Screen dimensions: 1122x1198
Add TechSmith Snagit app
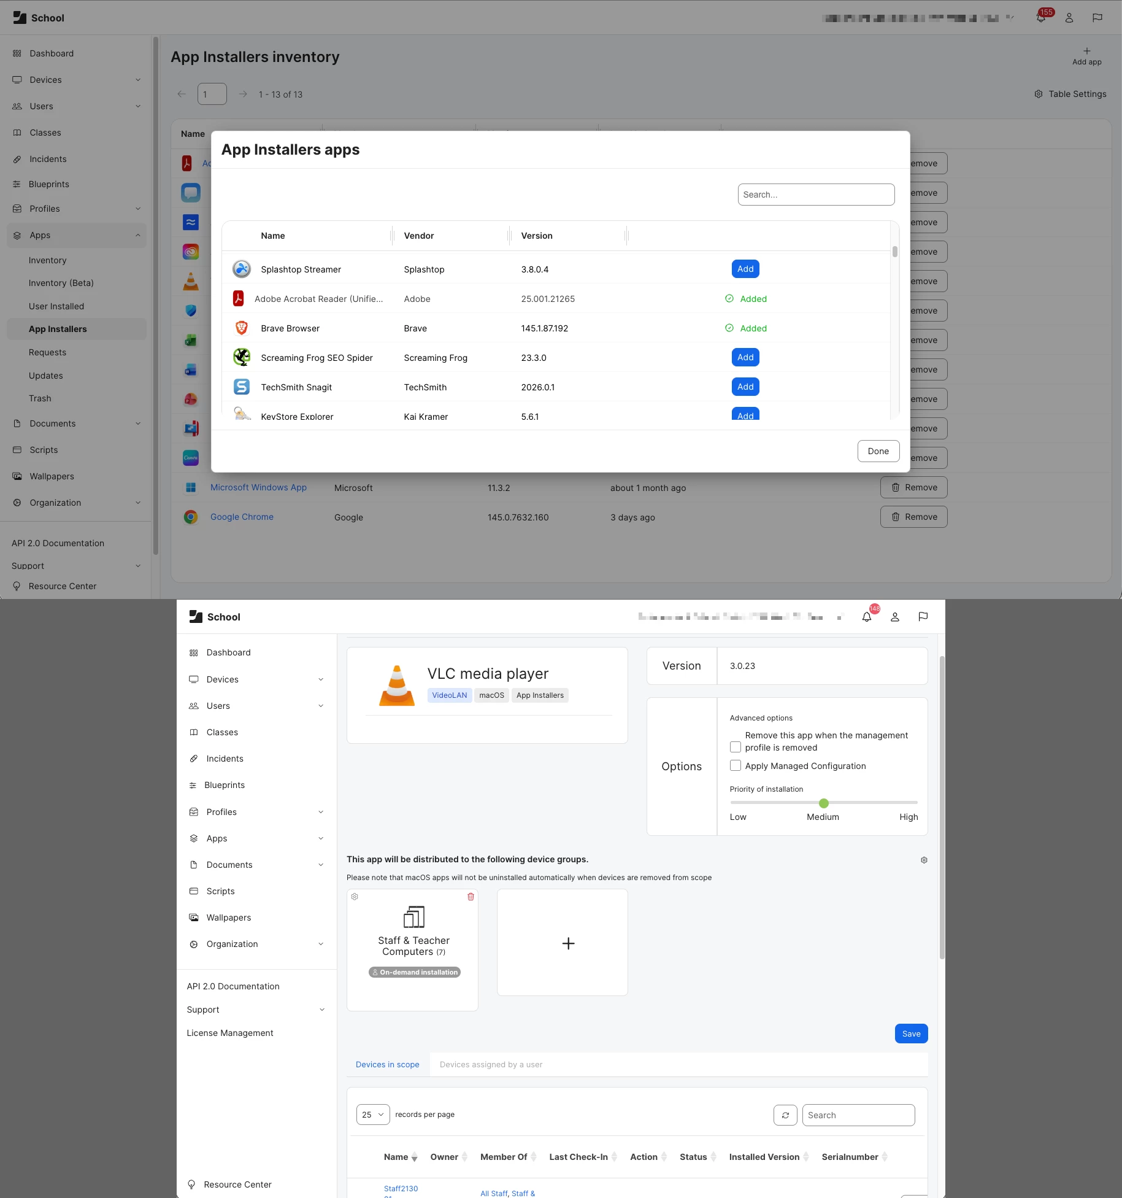(x=745, y=387)
